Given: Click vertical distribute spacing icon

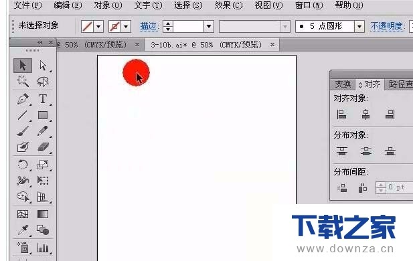Looking at the screenshot, I should pyautogui.click(x=342, y=188).
